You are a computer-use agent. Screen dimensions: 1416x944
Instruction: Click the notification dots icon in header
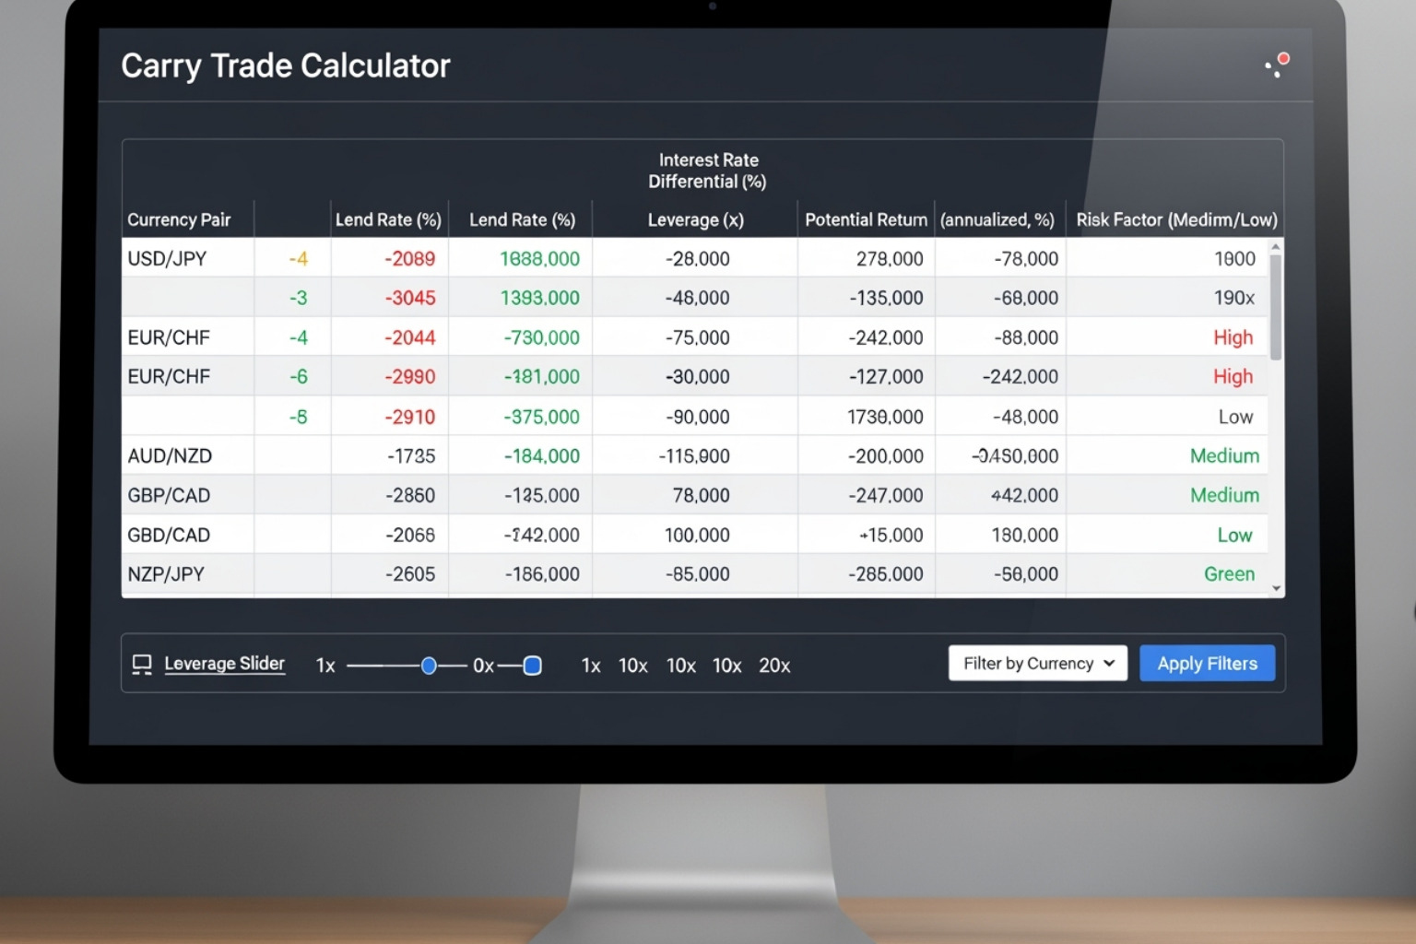1278,65
